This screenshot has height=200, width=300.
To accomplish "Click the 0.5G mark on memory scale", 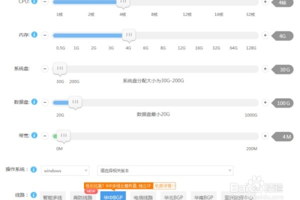I will tap(60, 48).
